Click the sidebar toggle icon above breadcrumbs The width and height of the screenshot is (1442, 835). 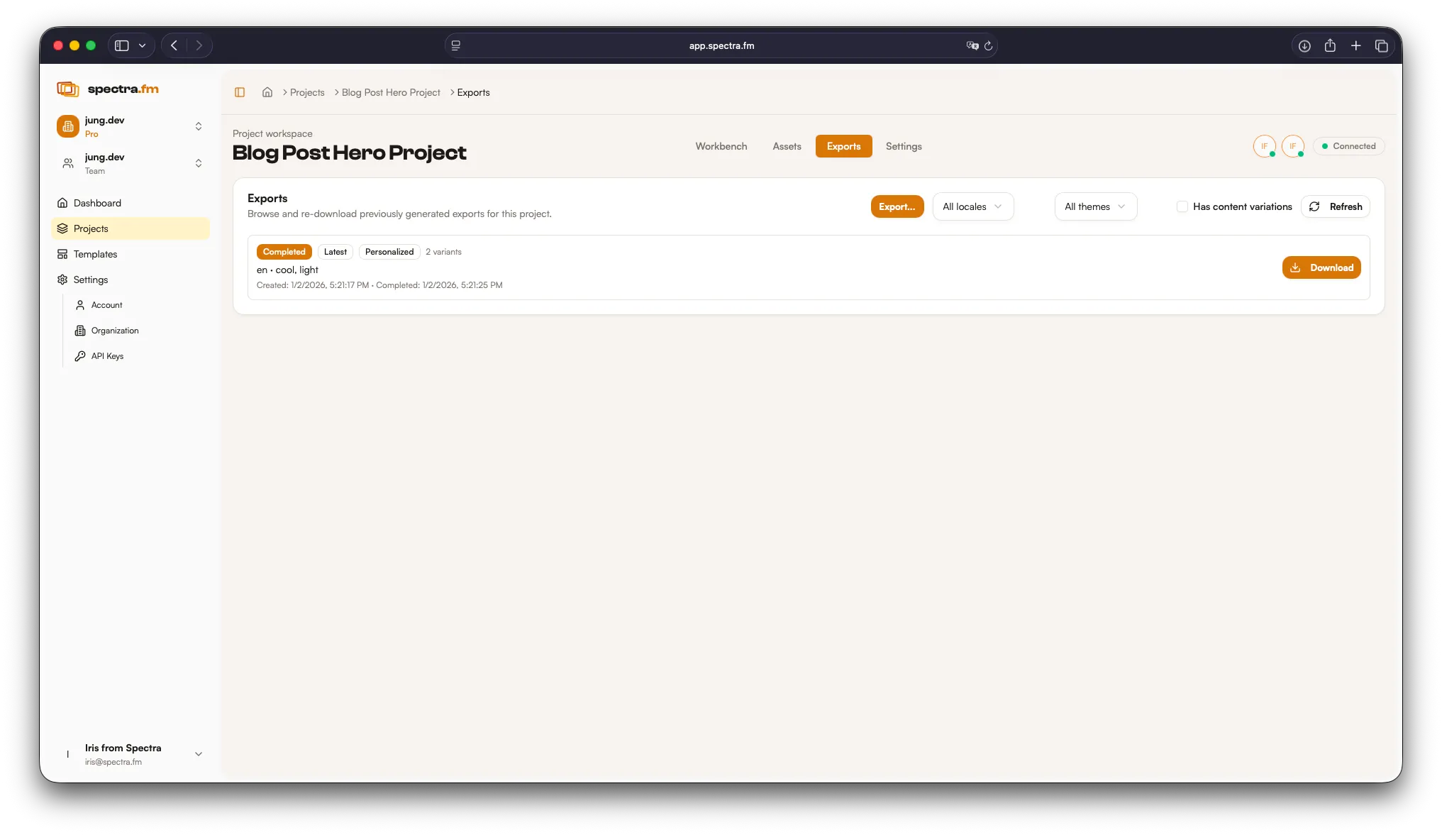tap(240, 92)
